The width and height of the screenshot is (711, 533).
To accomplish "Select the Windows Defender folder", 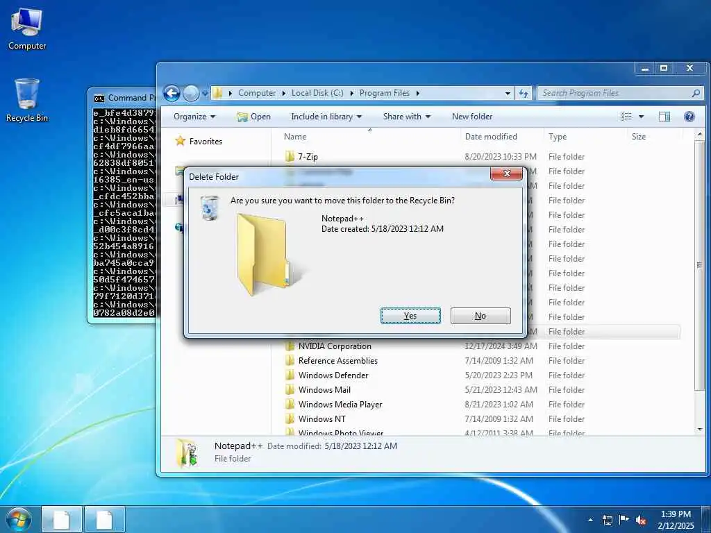I will pos(333,375).
